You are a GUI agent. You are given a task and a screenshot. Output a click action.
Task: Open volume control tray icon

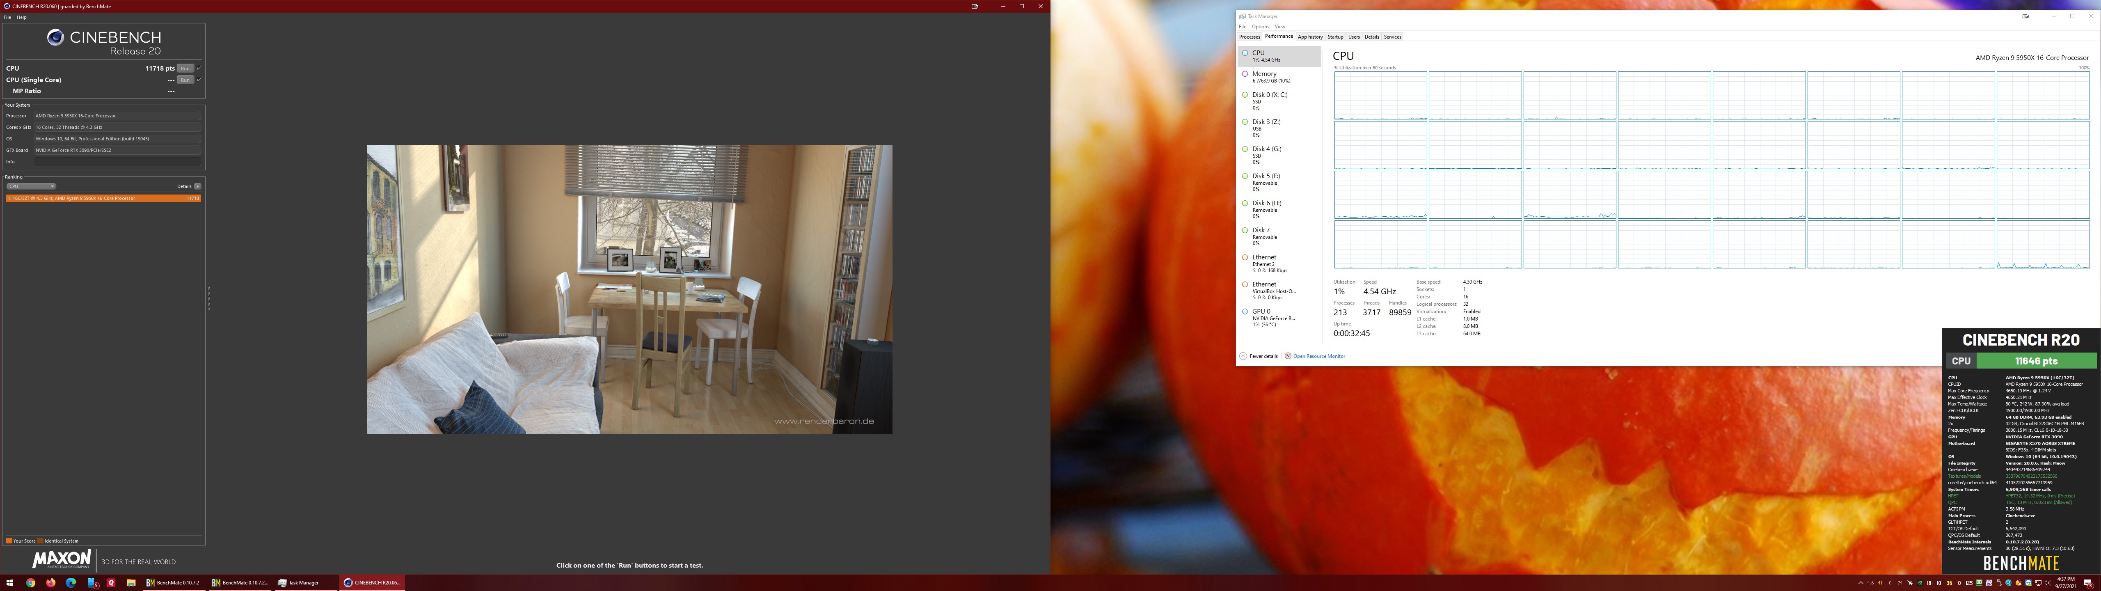tap(2048, 583)
